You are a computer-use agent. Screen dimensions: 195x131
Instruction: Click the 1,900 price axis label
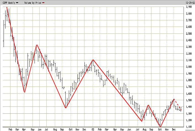tap(189, 73)
